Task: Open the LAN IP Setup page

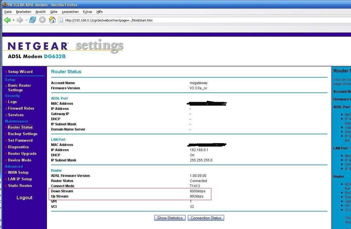Action: coord(20,179)
